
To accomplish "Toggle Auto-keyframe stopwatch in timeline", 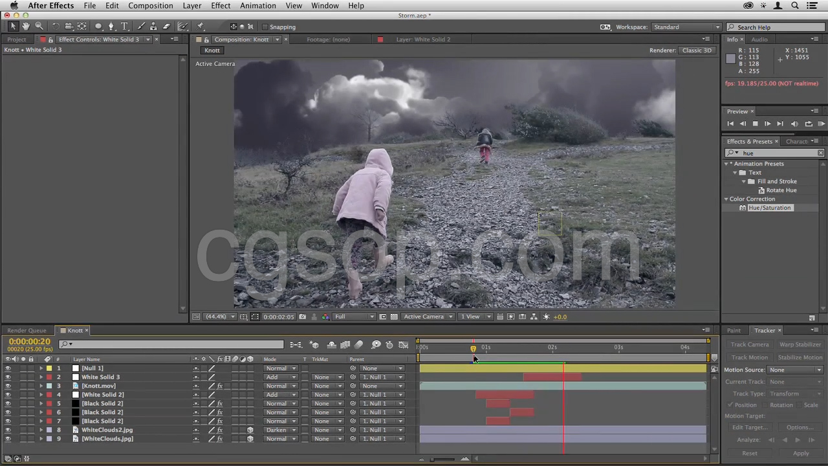I will tap(389, 345).
